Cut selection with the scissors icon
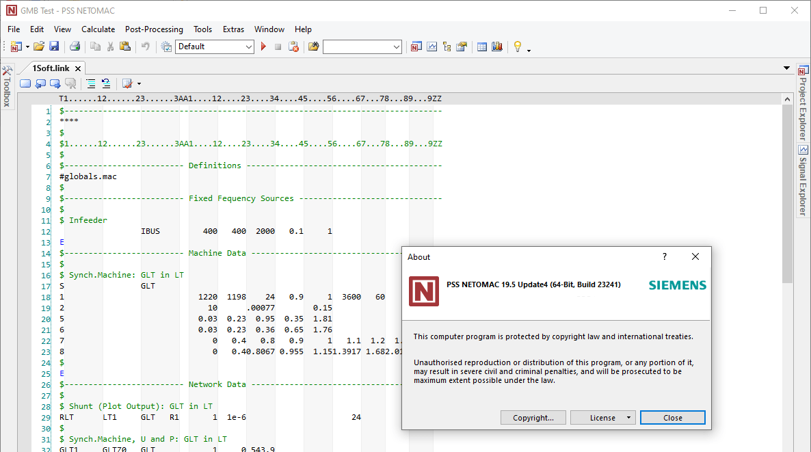The image size is (811, 452). (110, 46)
